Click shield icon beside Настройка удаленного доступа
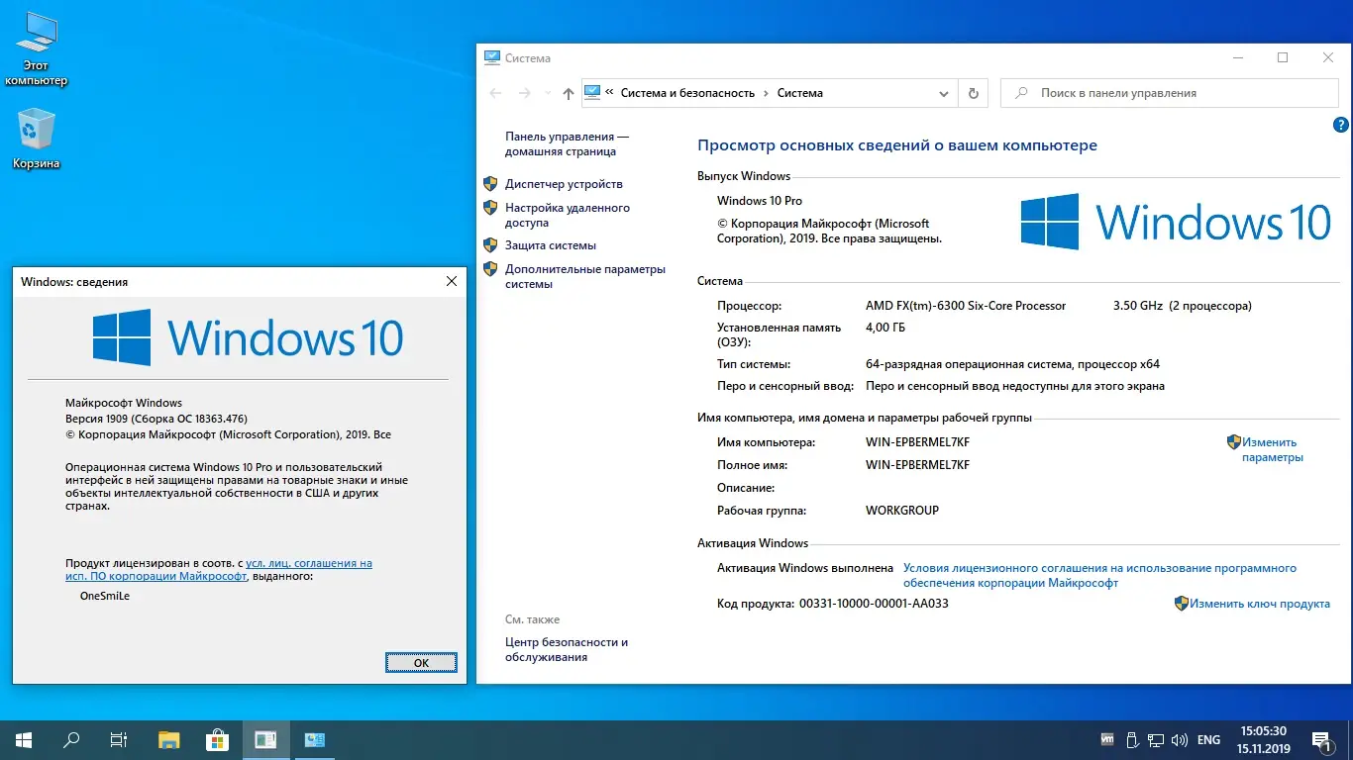This screenshot has height=760, width=1353. (x=490, y=208)
